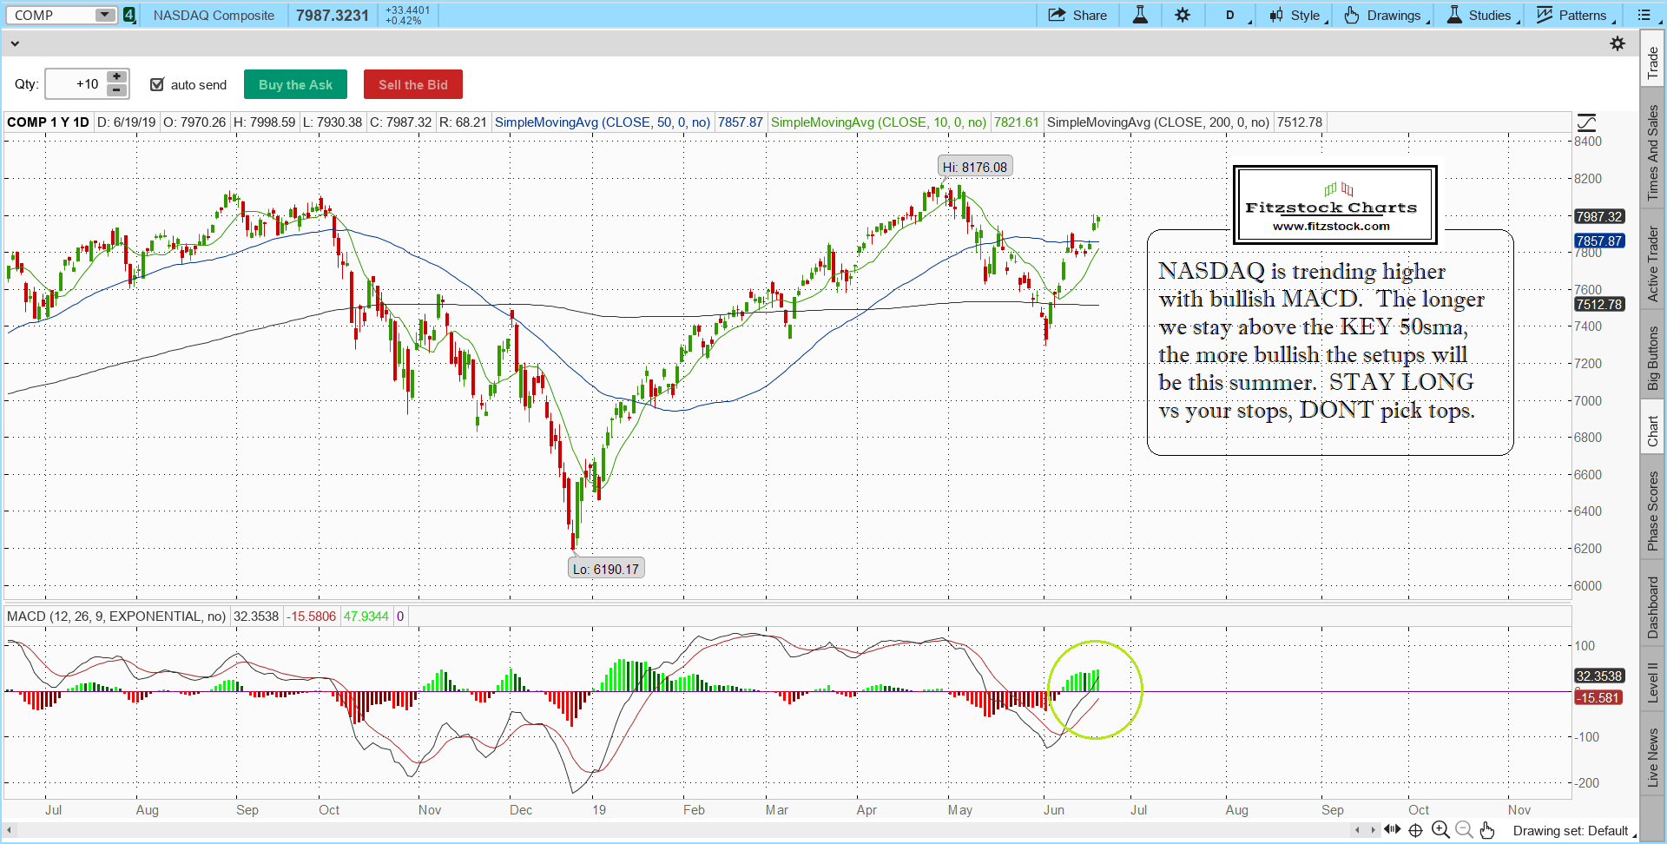Open the trade bar settings gear
Viewport: 1667px width, 844px height.
coord(1618,43)
